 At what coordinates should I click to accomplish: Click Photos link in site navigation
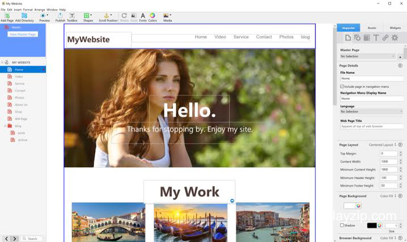286,37
